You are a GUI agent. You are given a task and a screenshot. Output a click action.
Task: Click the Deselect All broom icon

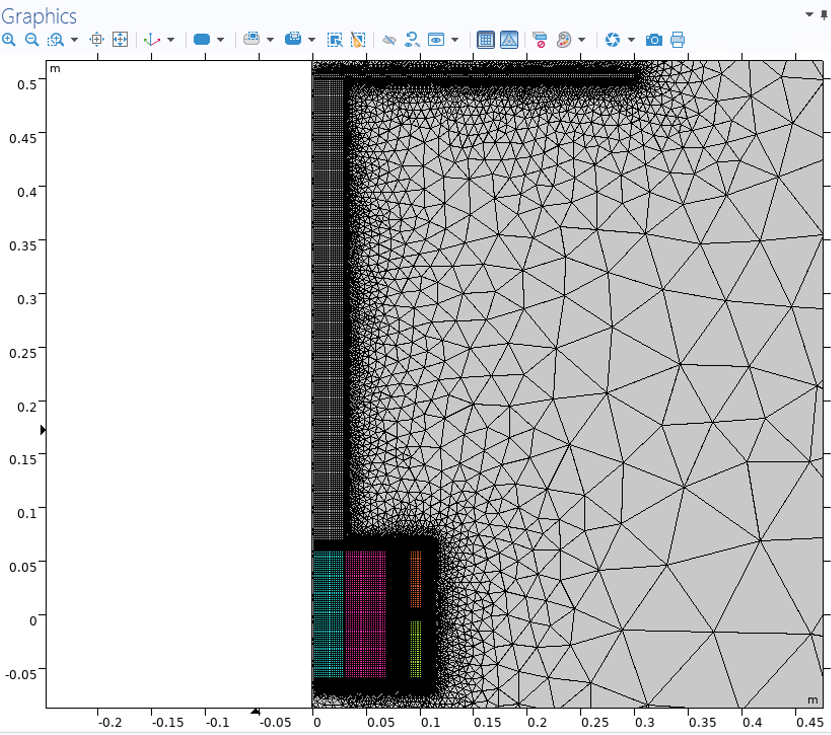point(358,40)
